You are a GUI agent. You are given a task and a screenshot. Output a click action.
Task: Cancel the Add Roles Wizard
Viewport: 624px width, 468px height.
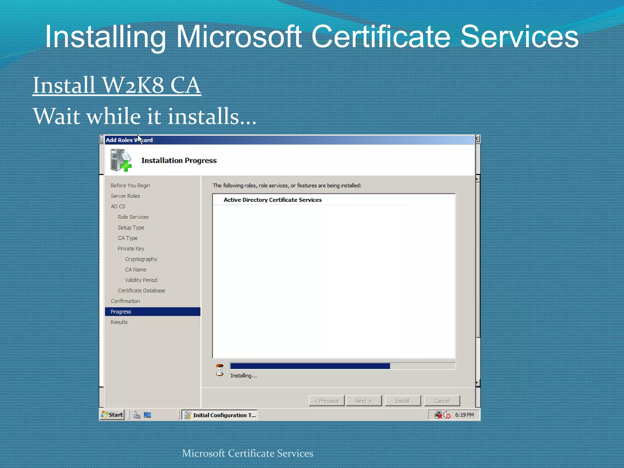click(x=442, y=401)
